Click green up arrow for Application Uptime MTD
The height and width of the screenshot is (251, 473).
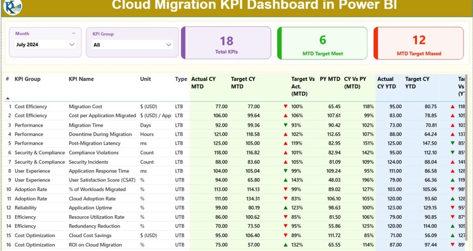click(x=286, y=208)
